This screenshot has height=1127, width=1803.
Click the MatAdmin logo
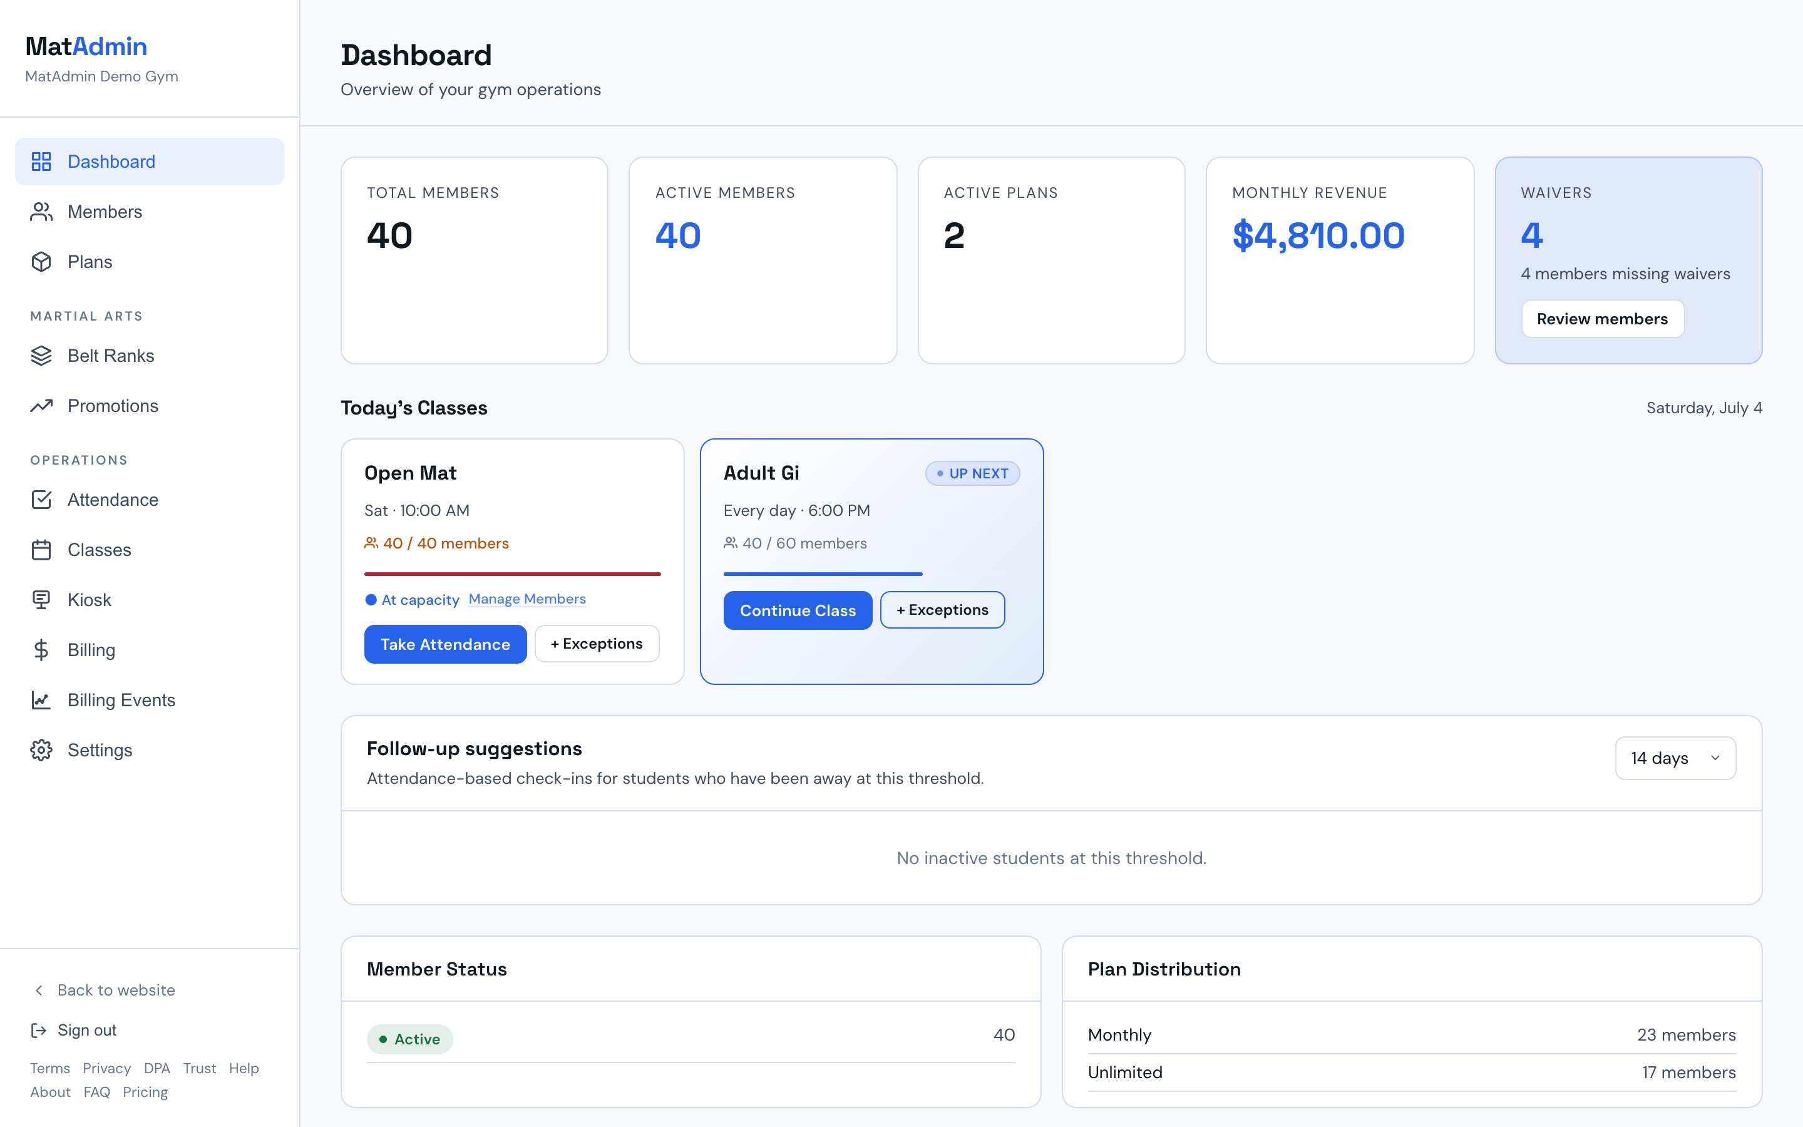point(86,46)
